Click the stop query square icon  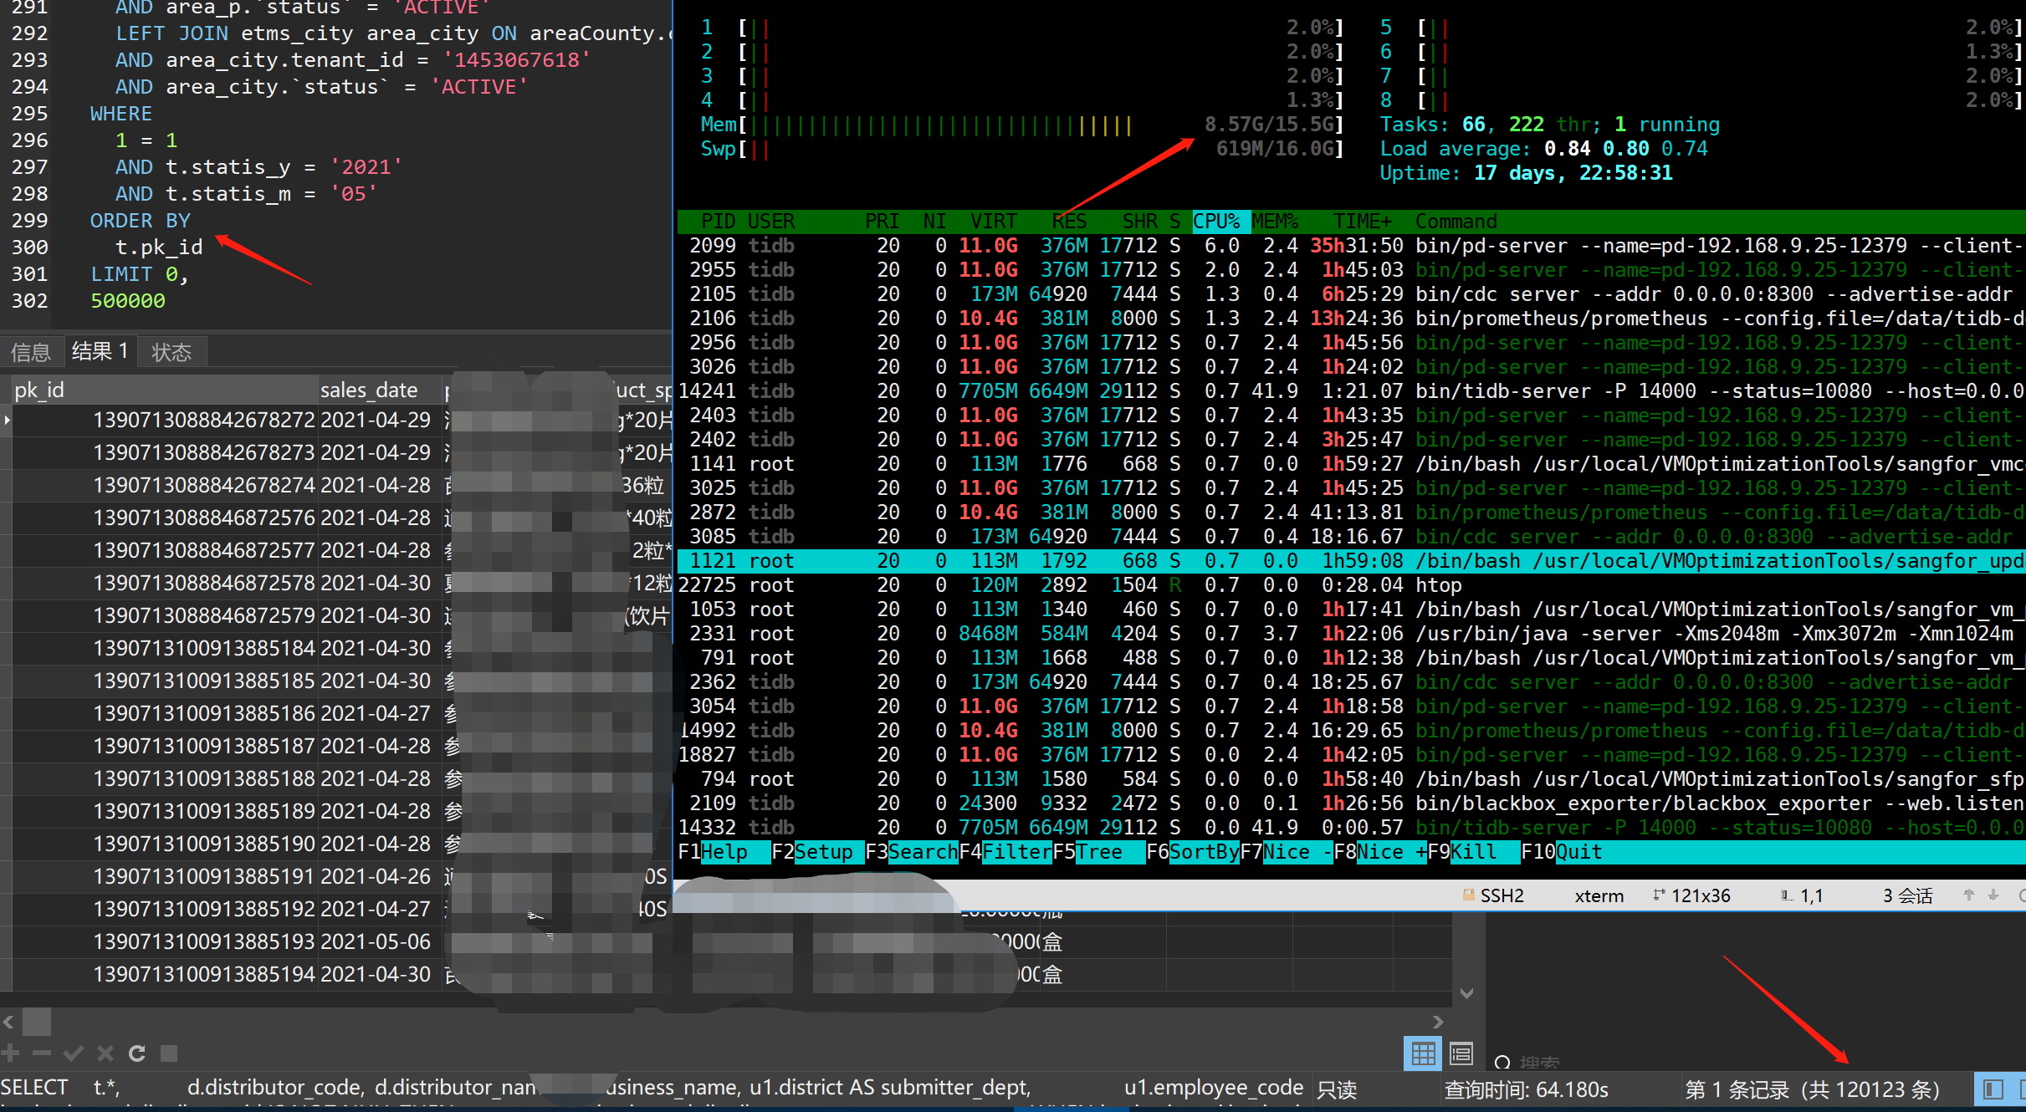click(169, 1053)
